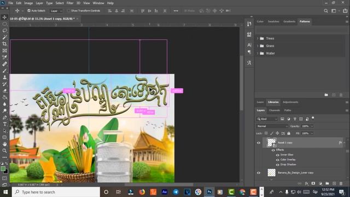
Task: Create new adjustment layer icon
Action: click(x=320, y=183)
